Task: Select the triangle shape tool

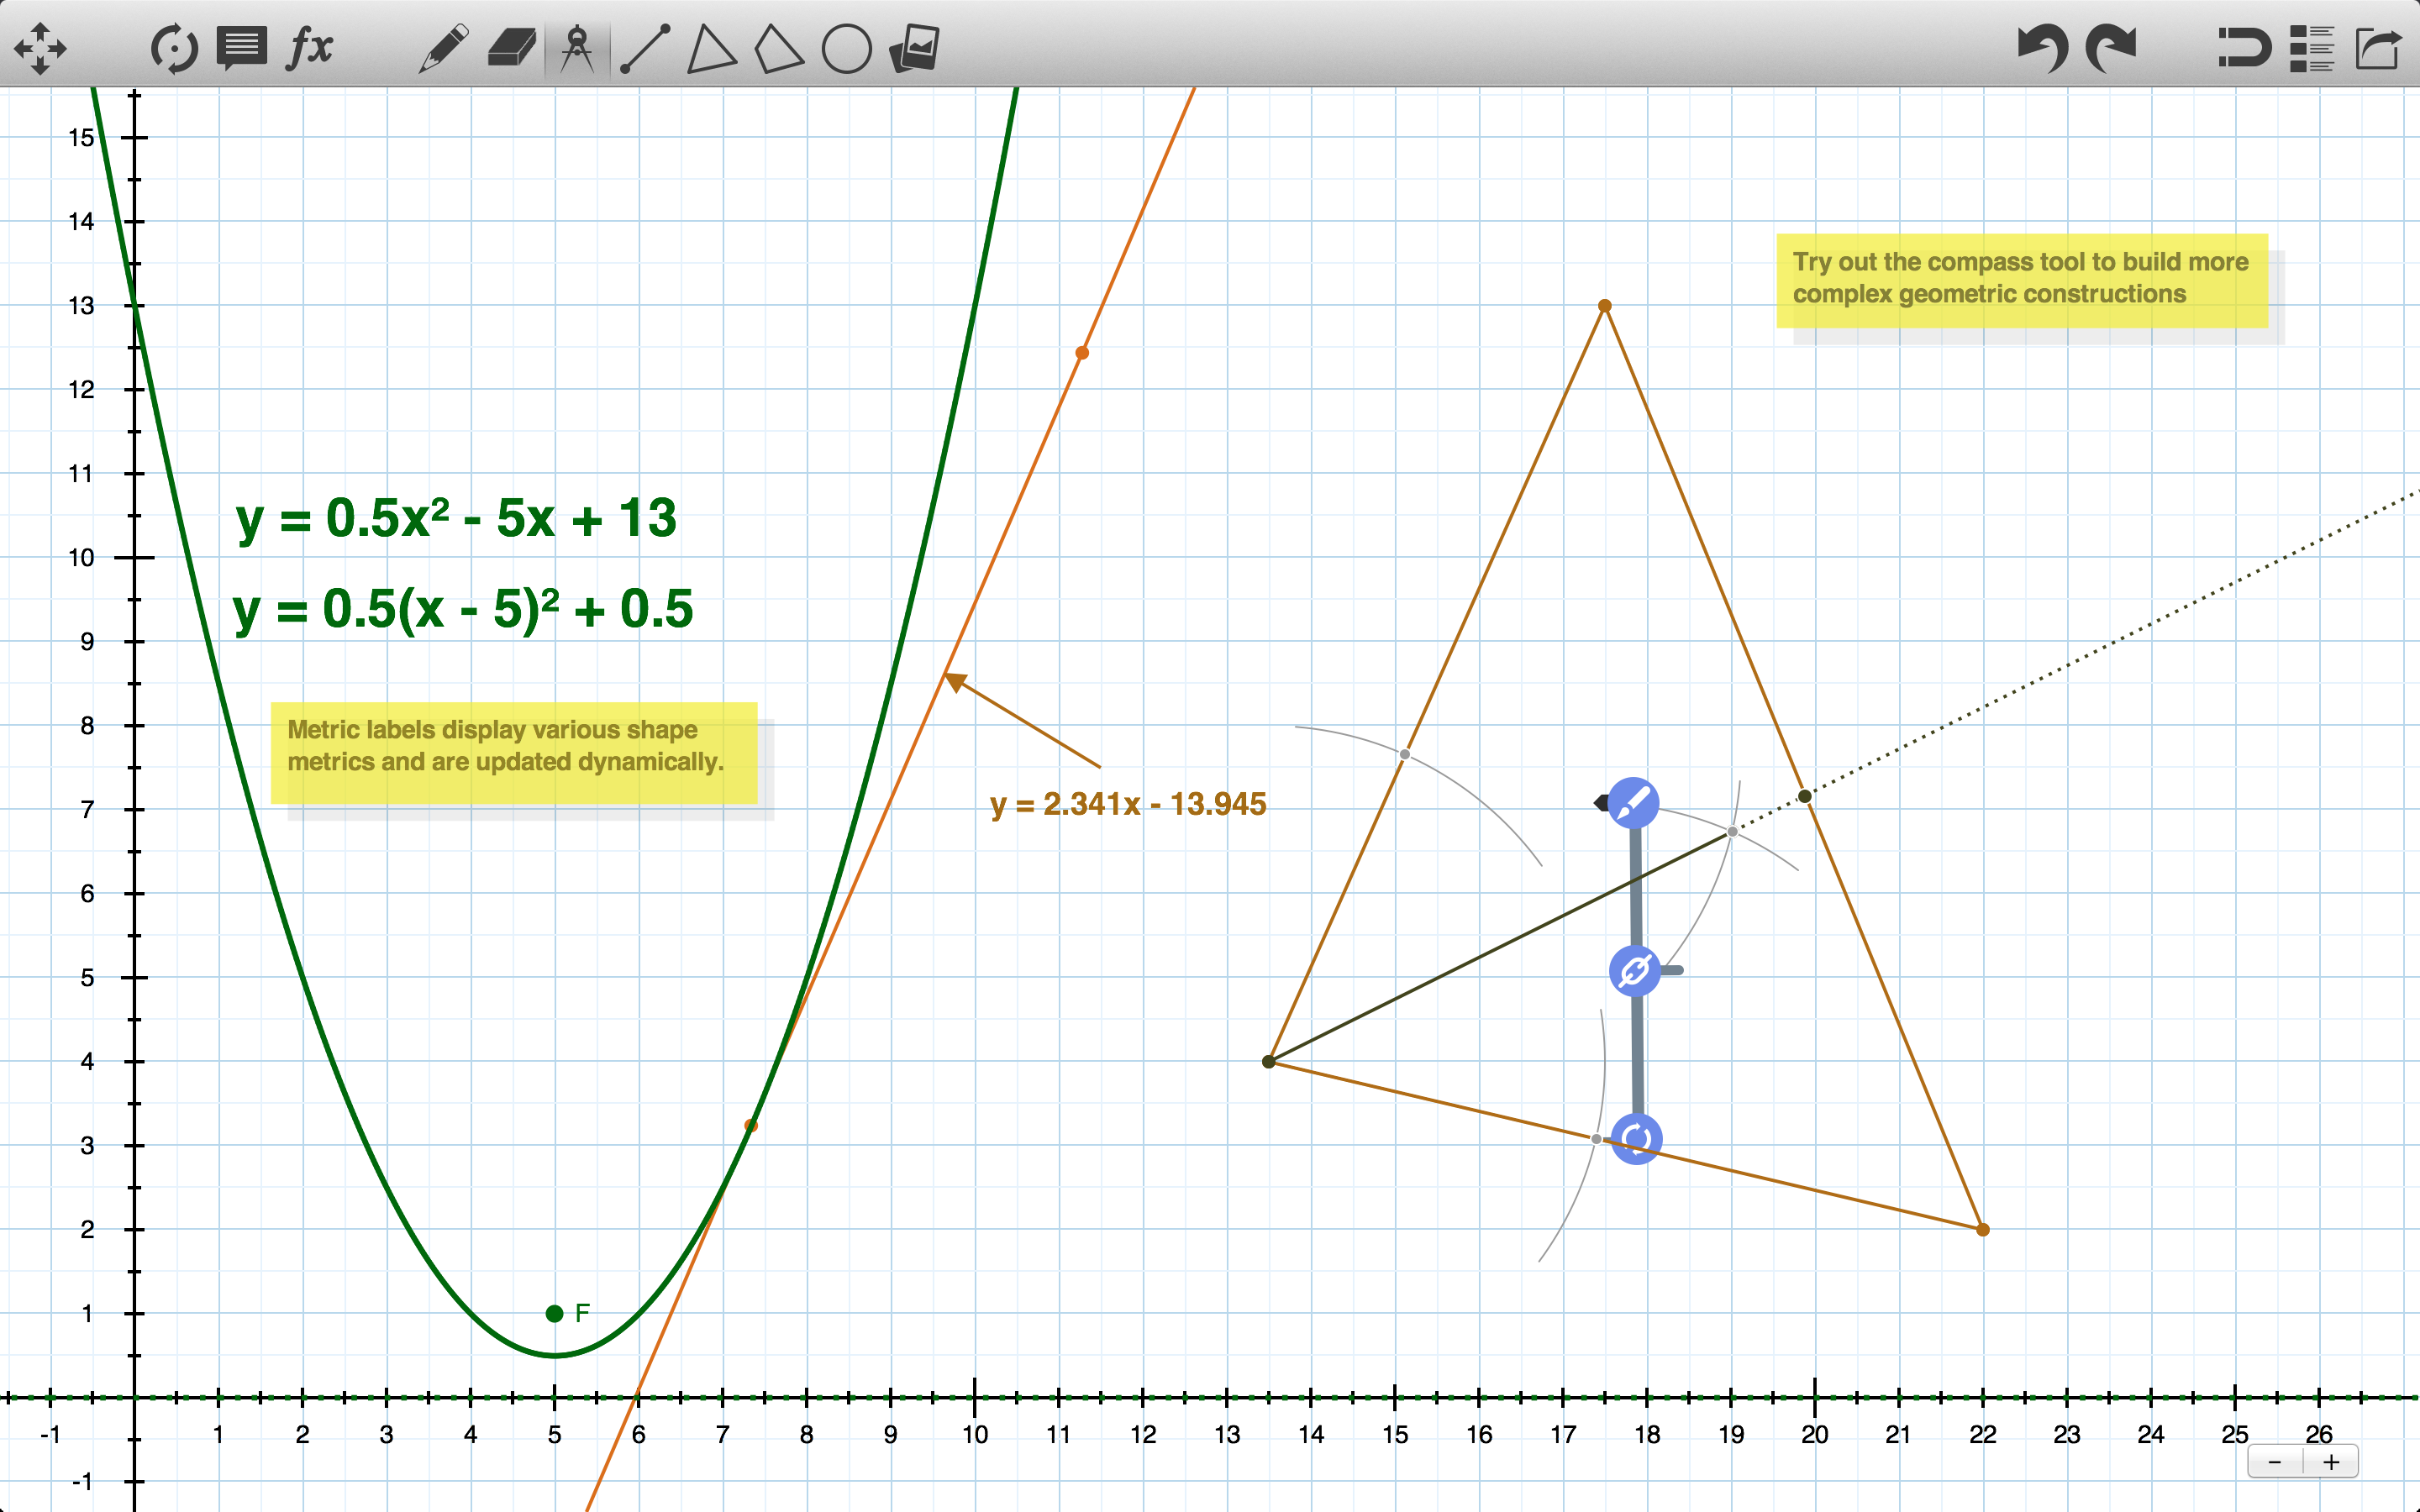Action: click(711, 48)
